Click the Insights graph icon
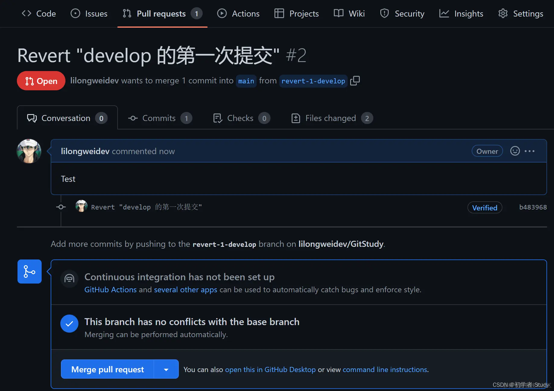 444,13
